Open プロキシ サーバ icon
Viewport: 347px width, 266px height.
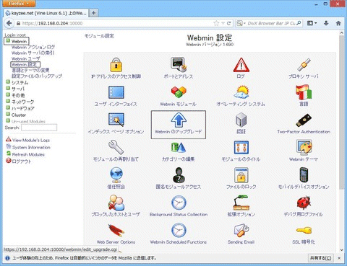pos(304,65)
